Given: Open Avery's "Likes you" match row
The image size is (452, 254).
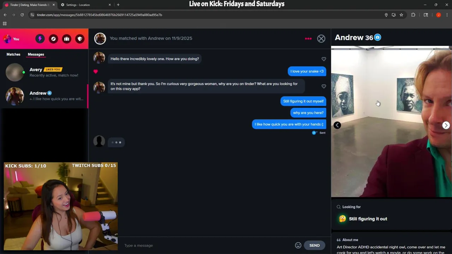Looking at the screenshot, I should 44,72.
